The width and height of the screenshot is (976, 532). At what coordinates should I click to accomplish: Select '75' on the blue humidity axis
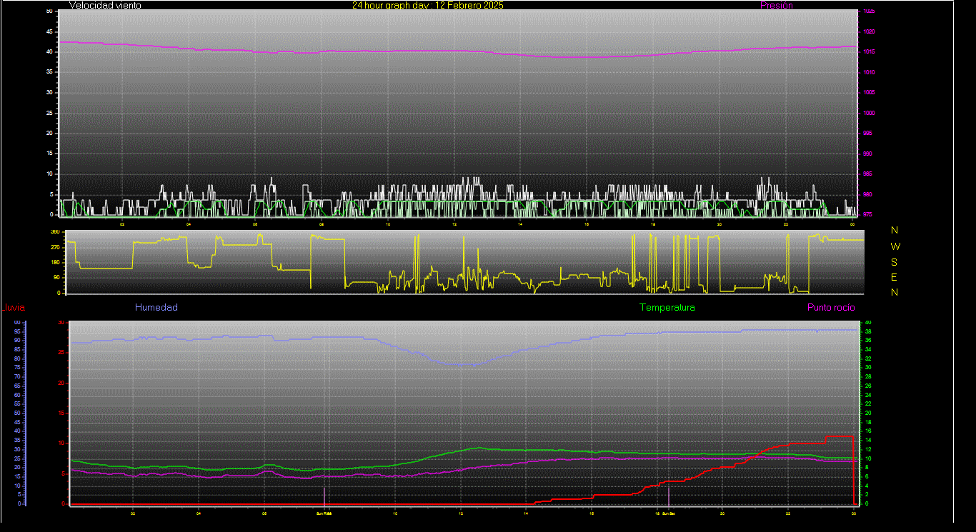17,368
